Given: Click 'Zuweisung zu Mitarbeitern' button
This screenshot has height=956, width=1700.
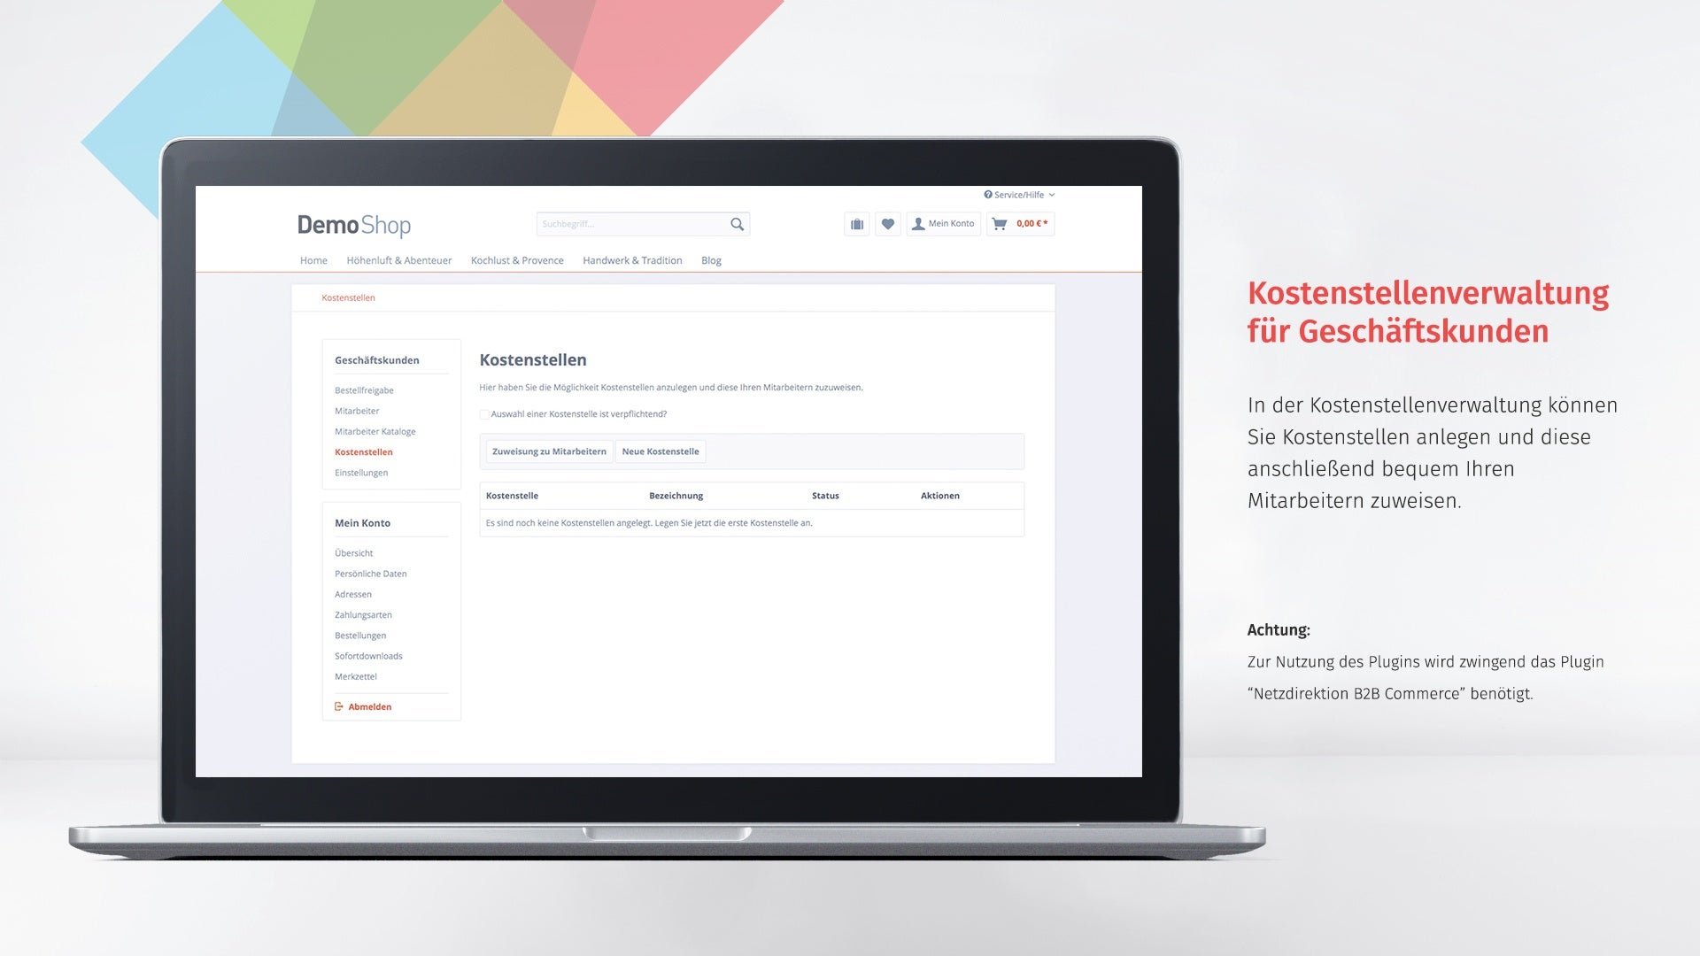Looking at the screenshot, I should click(x=545, y=451).
